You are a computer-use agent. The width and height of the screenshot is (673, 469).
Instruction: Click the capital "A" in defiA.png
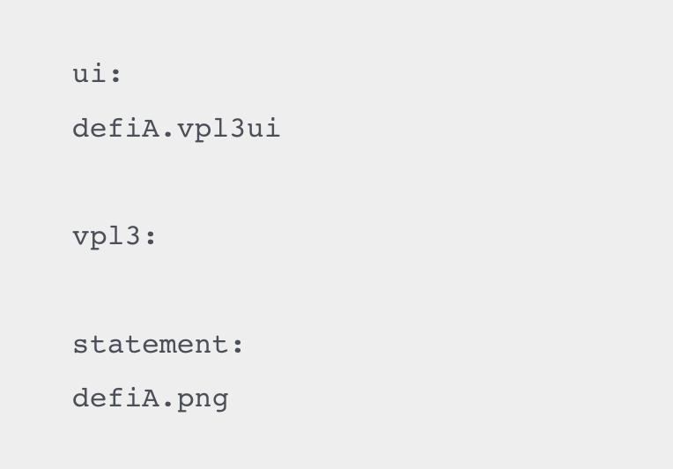click(150, 398)
